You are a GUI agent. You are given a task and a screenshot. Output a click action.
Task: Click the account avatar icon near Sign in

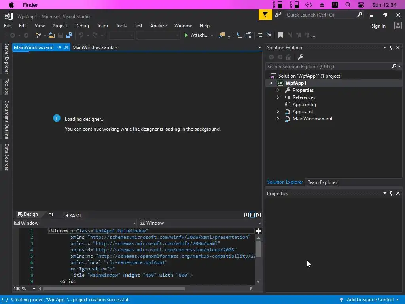(398, 26)
